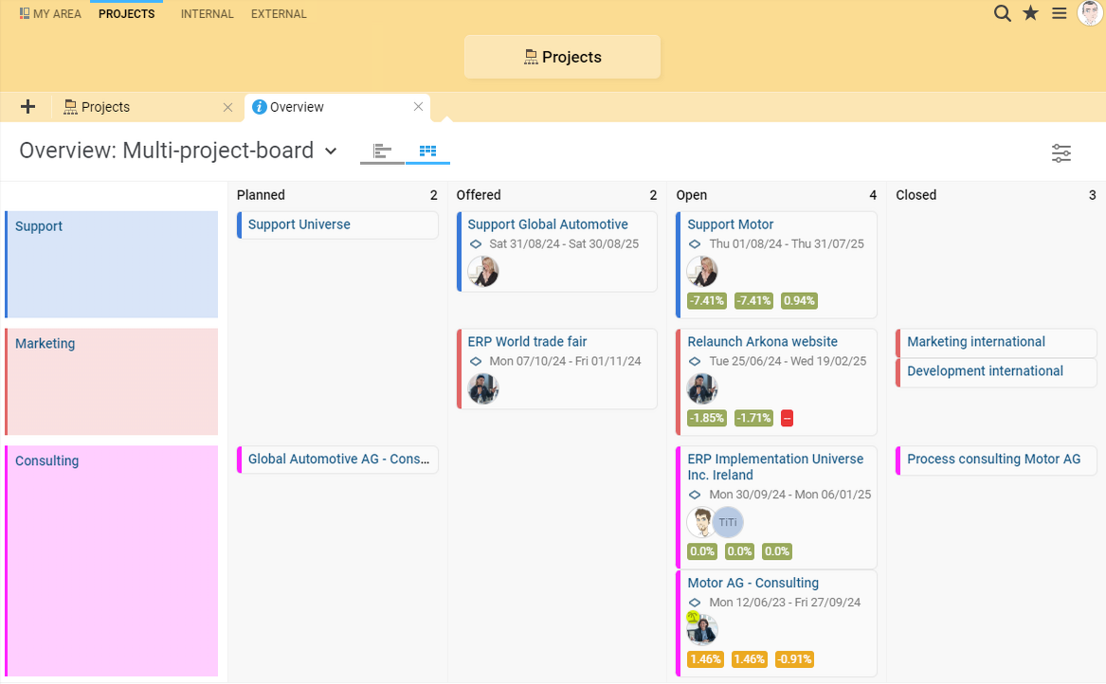Screen dimensions: 1106x684
Task: Open the hamburger main menu
Action: pyautogui.click(x=1059, y=13)
